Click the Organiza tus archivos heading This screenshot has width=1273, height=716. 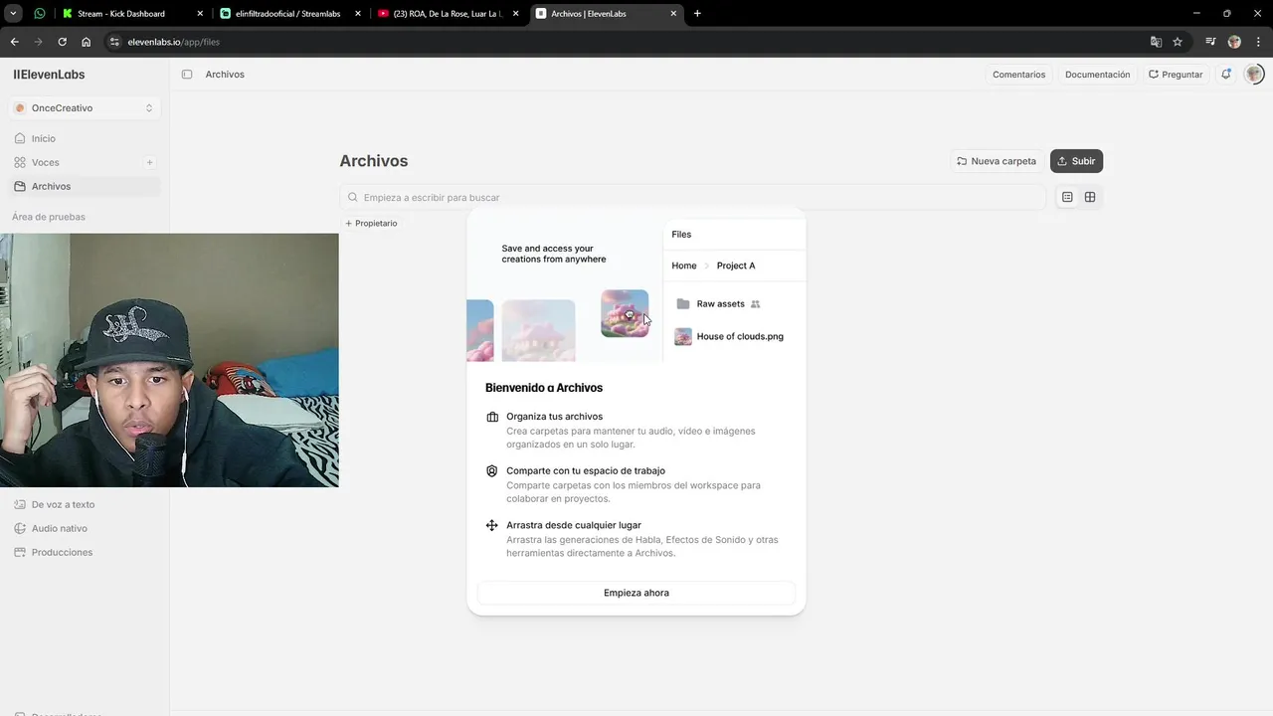coord(554,417)
